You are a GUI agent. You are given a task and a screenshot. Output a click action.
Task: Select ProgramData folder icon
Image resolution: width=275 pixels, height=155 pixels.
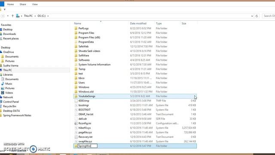[76, 42]
